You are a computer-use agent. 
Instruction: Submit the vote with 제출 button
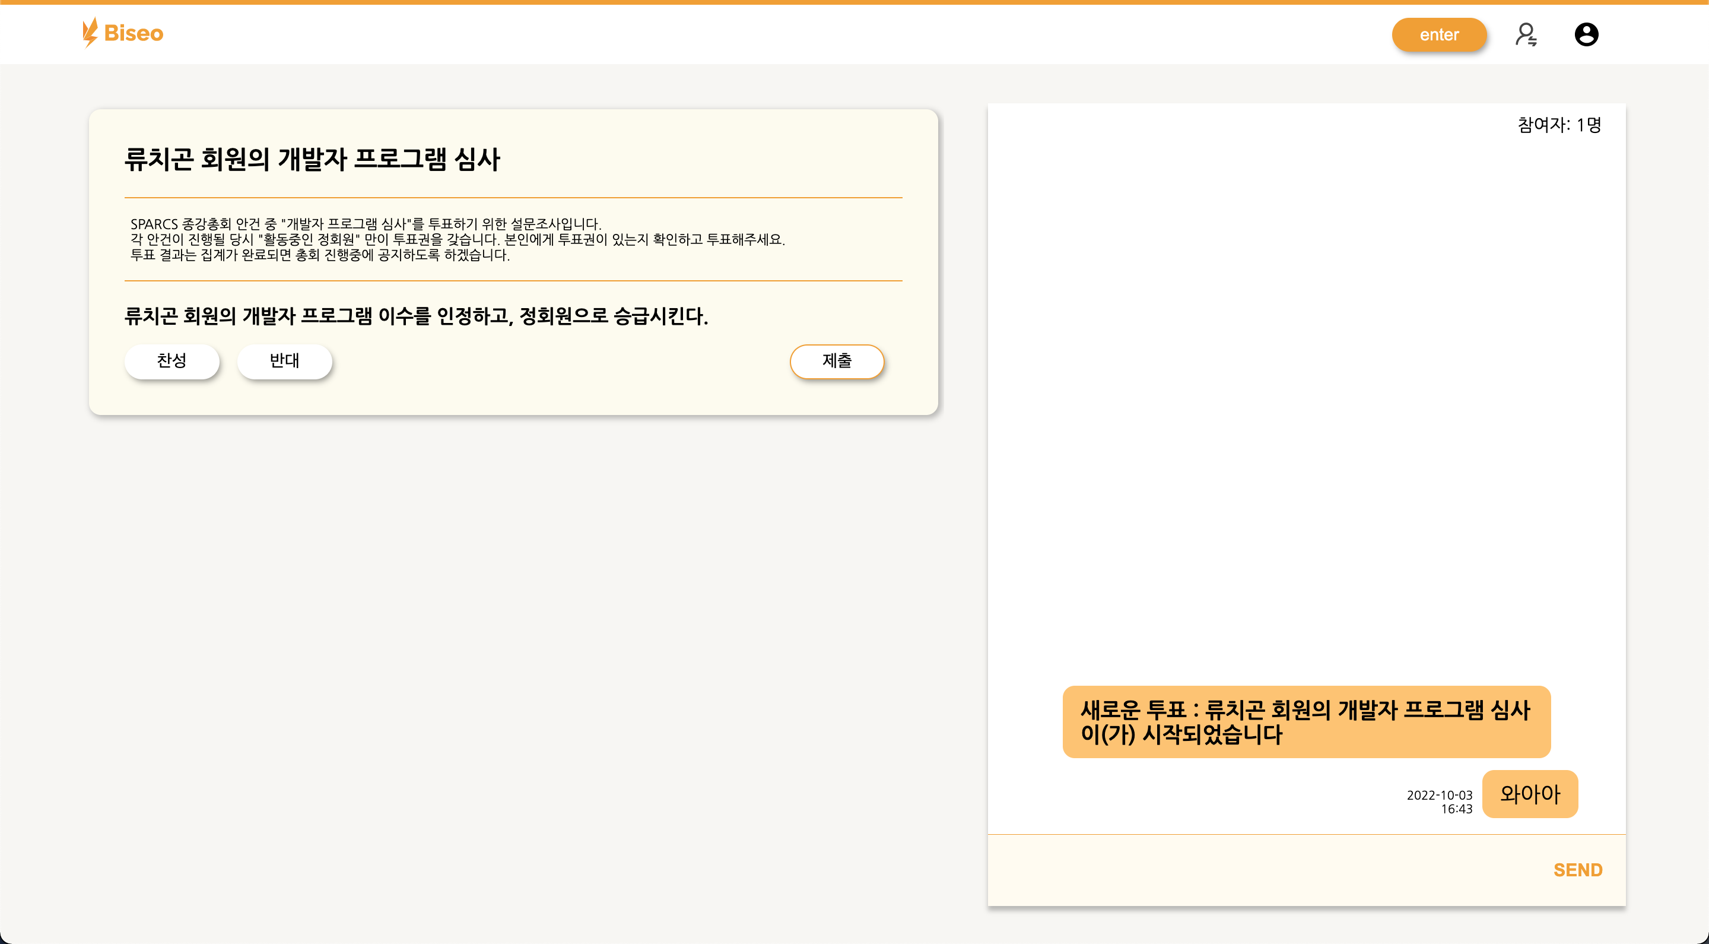pos(837,361)
